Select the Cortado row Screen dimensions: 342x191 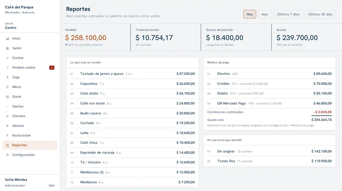click(133, 123)
